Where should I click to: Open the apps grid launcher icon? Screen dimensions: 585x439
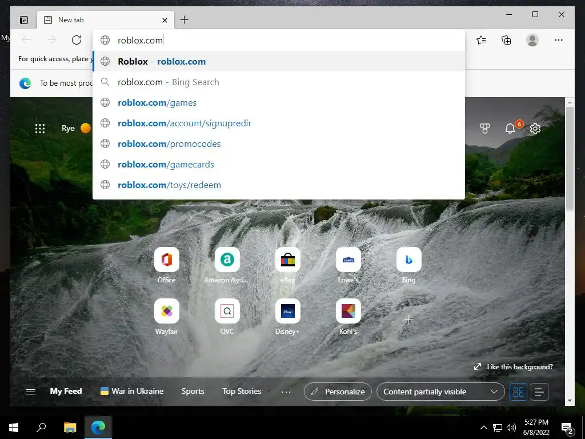tap(40, 129)
